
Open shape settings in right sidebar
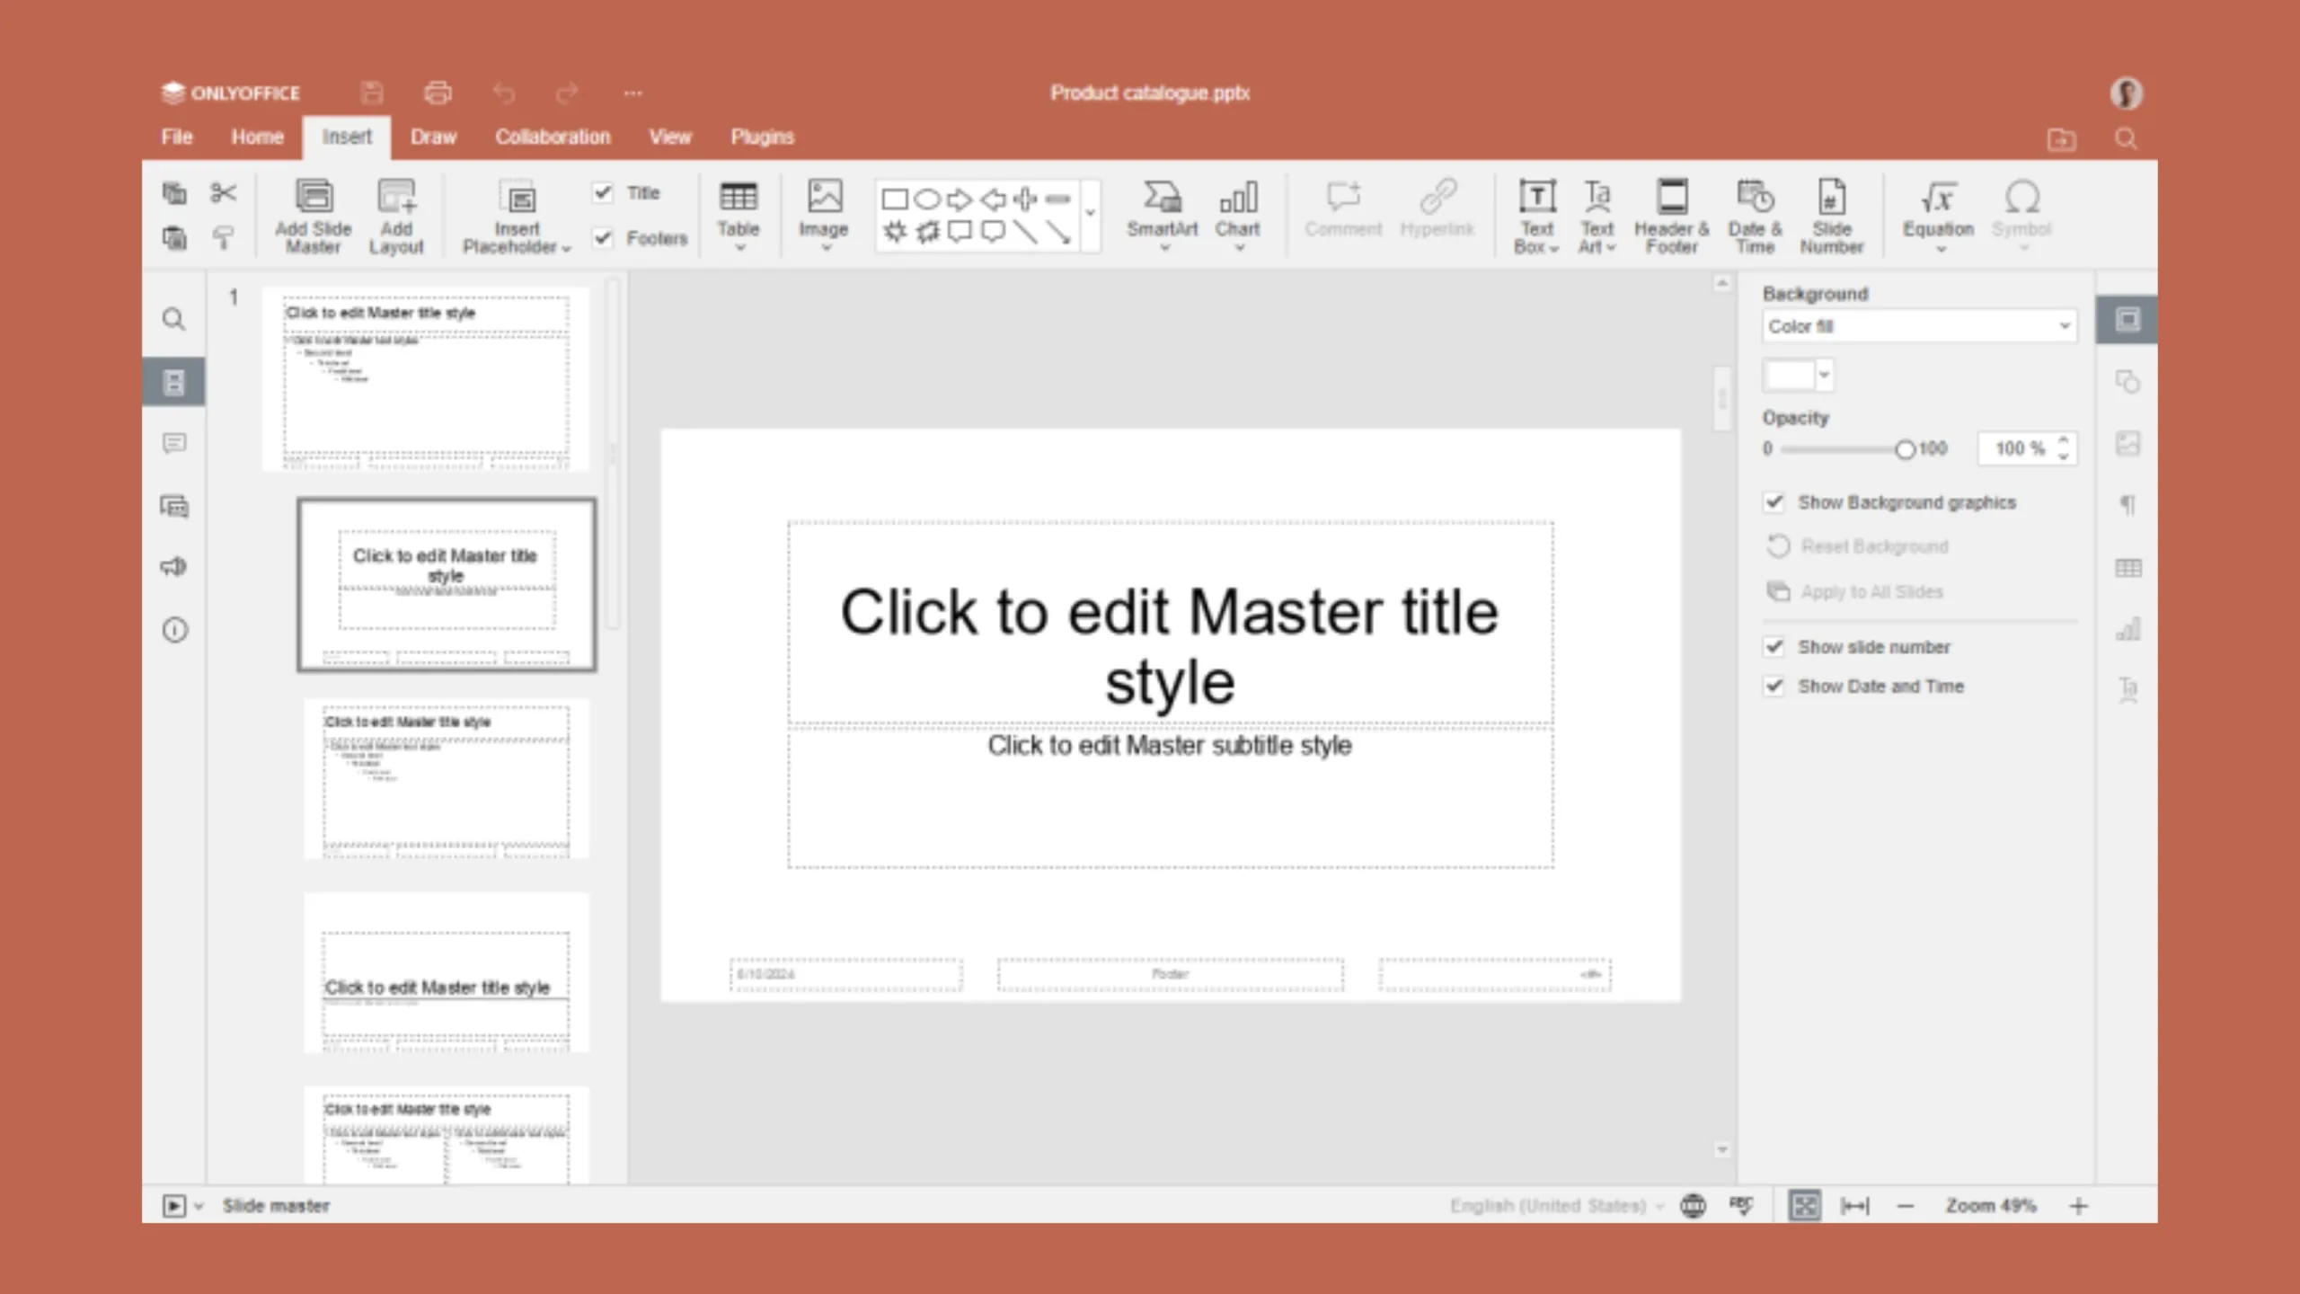tap(2127, 382)
